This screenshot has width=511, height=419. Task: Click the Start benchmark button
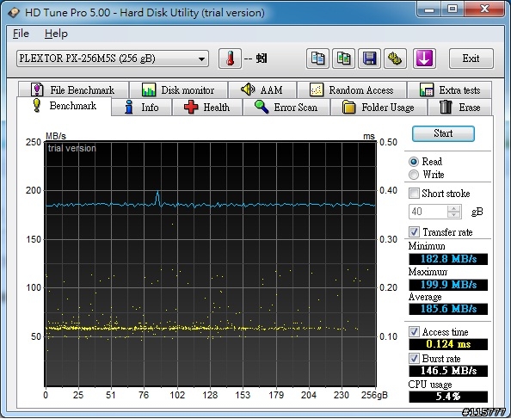coord(443,133)
